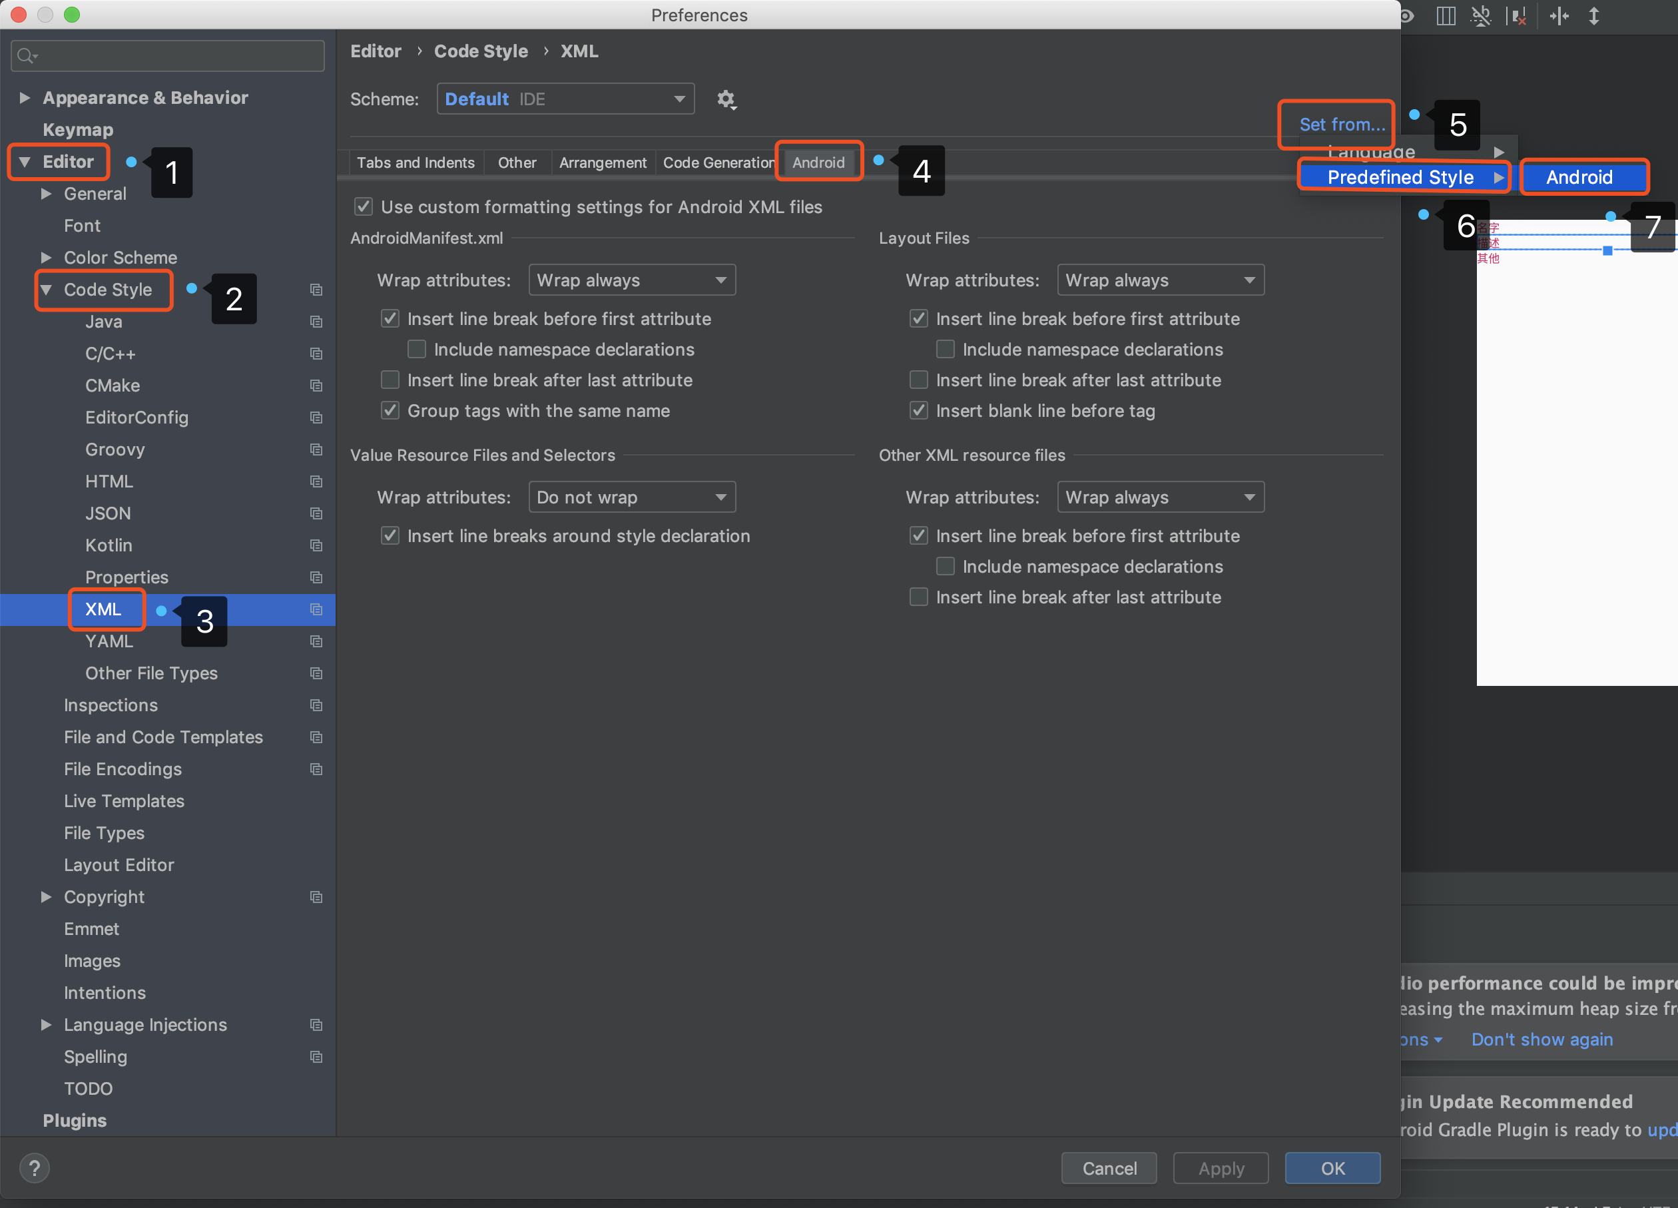The width and height of the screenshot is (1678, 1208).
Task: Click the eye preview icon in top toolbar
Action: pos(1406,15)
